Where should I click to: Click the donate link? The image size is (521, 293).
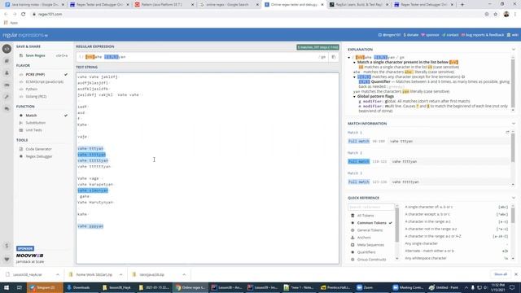tap(411, 35)
